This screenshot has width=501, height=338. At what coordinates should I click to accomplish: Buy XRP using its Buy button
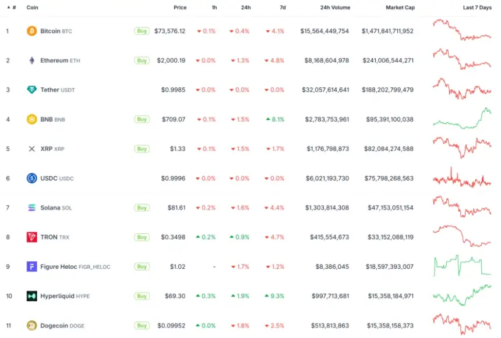(142, 149)
